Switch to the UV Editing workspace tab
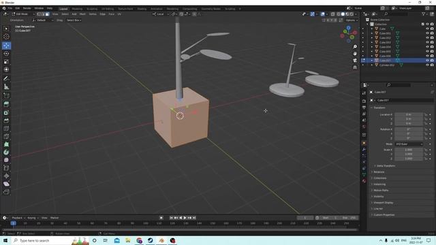This screenshot has height=245, width=436. [108, 9]
